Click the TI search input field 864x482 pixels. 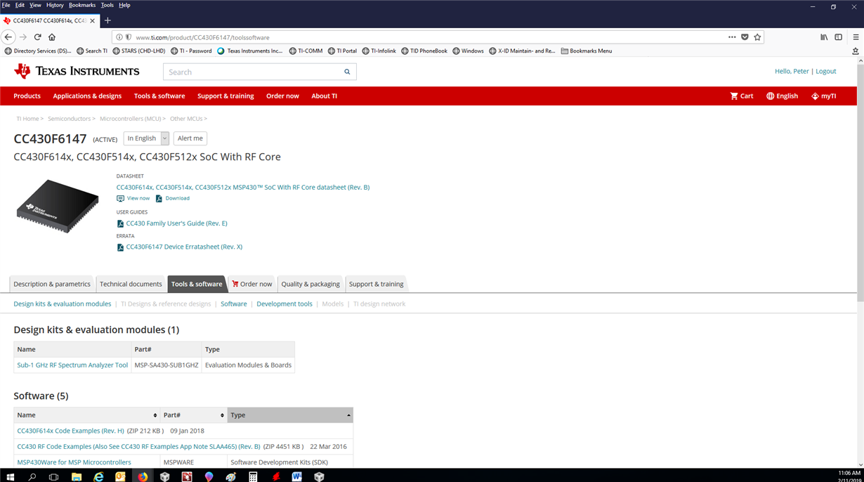[x=253, y=72]
